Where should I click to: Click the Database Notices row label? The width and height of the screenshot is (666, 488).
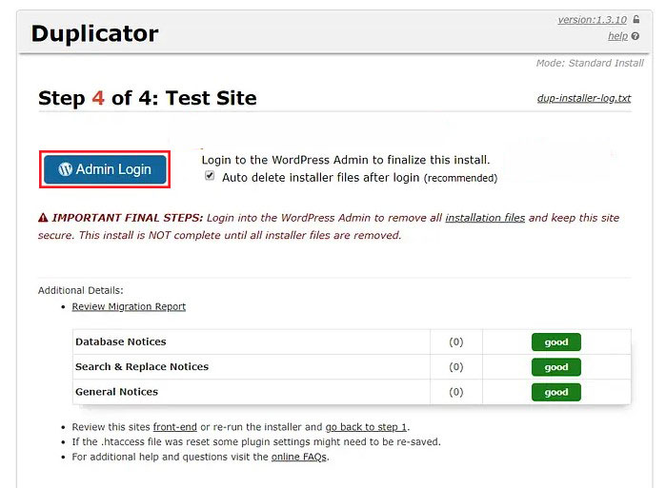point(121,342)
